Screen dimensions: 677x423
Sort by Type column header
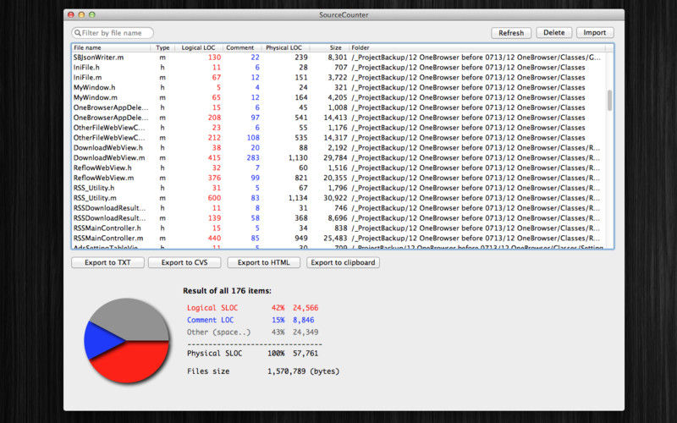(x=162, y=47)
